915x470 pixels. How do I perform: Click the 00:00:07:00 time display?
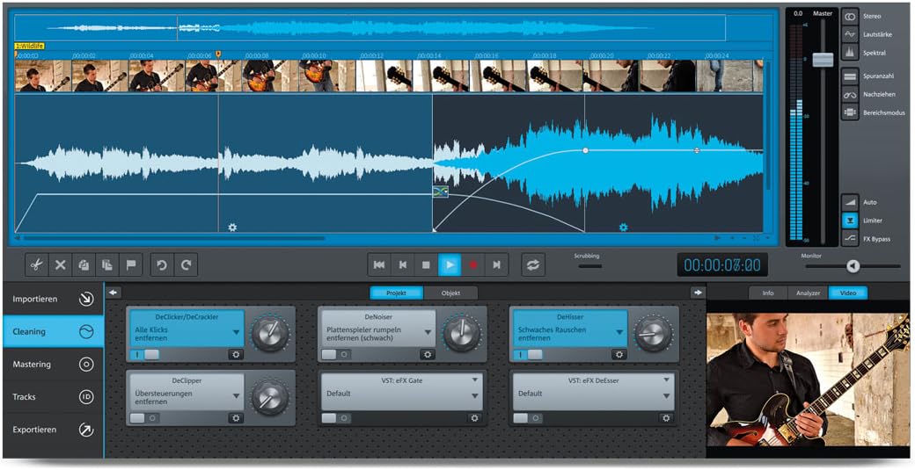point(722,265)
